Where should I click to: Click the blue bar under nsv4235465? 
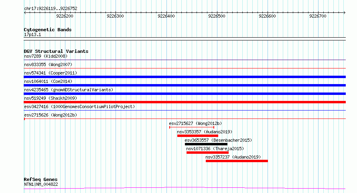point(185,94)
